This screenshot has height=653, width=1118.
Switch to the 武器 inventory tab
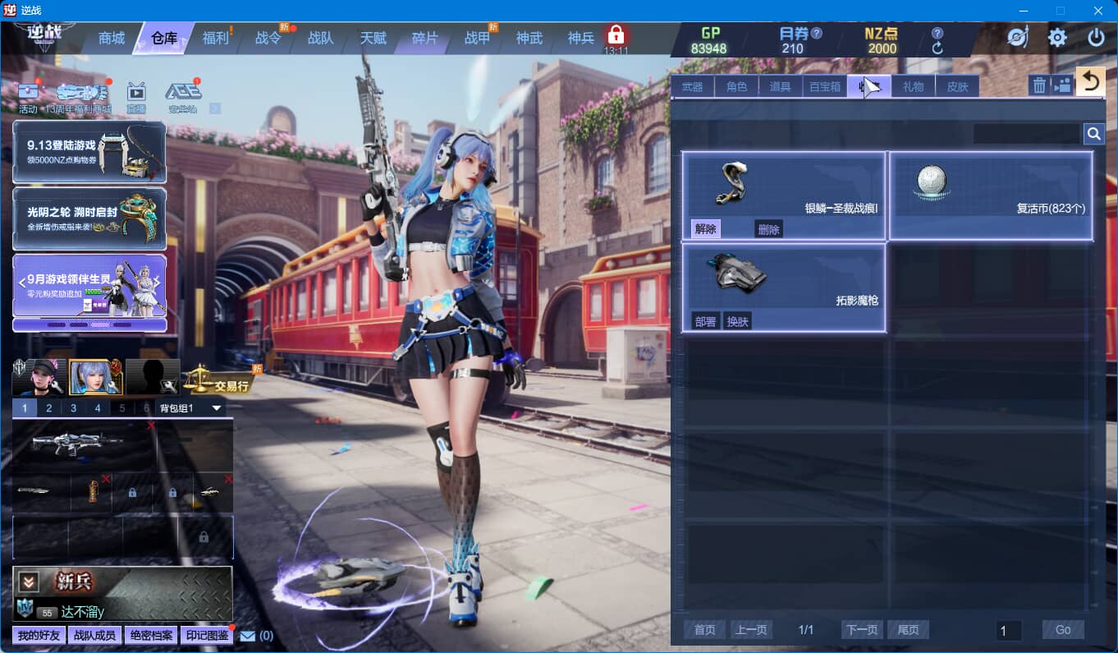[693, 86]
